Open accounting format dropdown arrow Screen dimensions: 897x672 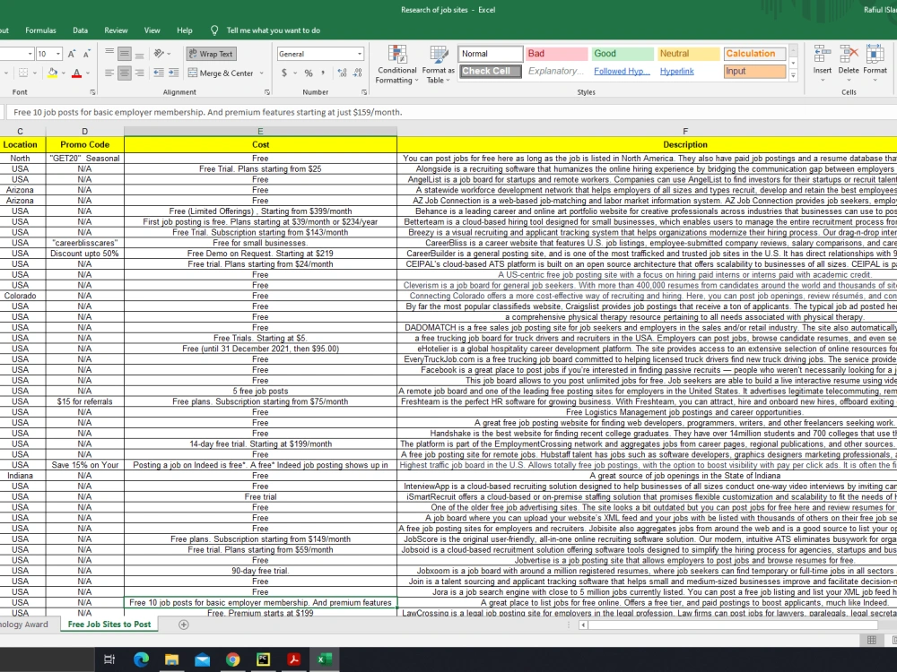point(295,73)
